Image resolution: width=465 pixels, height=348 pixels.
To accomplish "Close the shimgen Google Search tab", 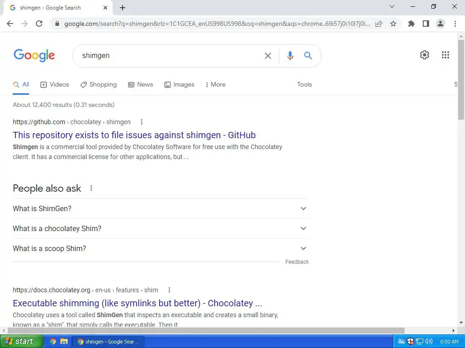I will tap(105, 8).
